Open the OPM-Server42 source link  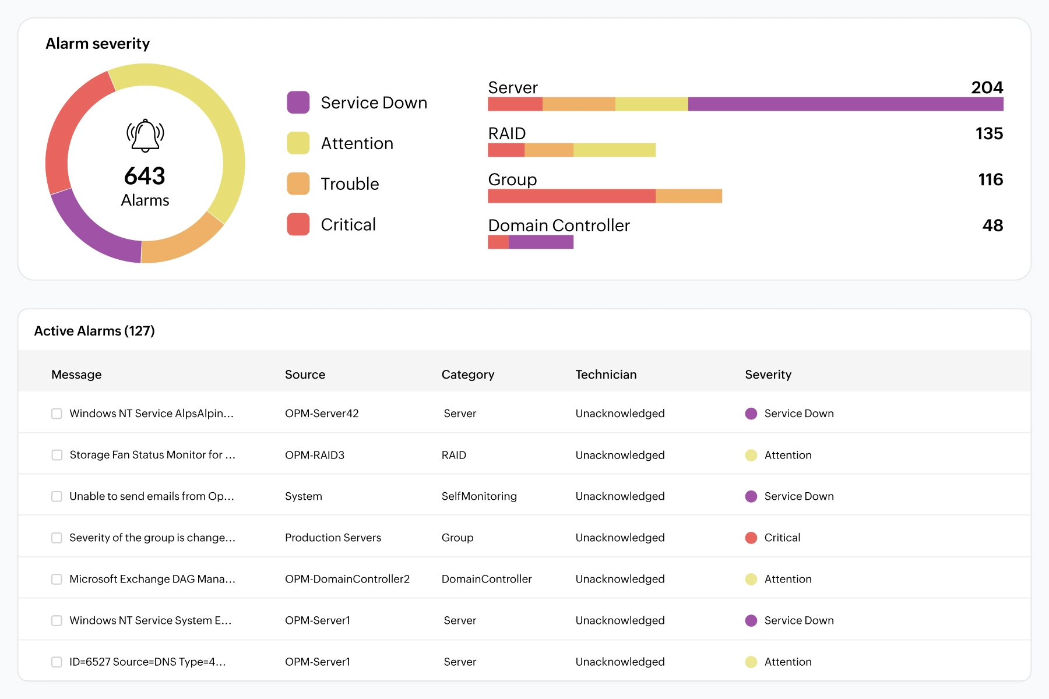[x=322, y=414]
